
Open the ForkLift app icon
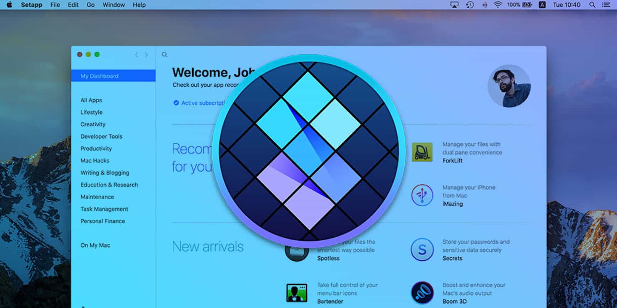tap(422, 152)
